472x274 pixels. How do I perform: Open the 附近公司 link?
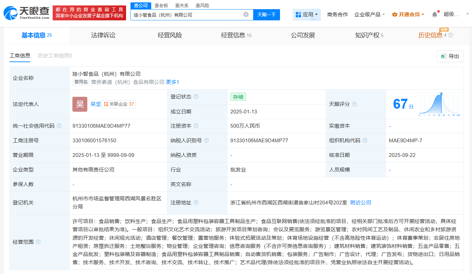tap(361, 202)
